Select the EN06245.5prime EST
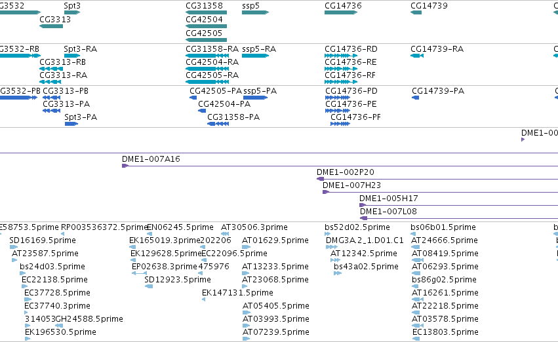This screenshot has width=558, height=342. pyautogui.click(x=149, y=234)
